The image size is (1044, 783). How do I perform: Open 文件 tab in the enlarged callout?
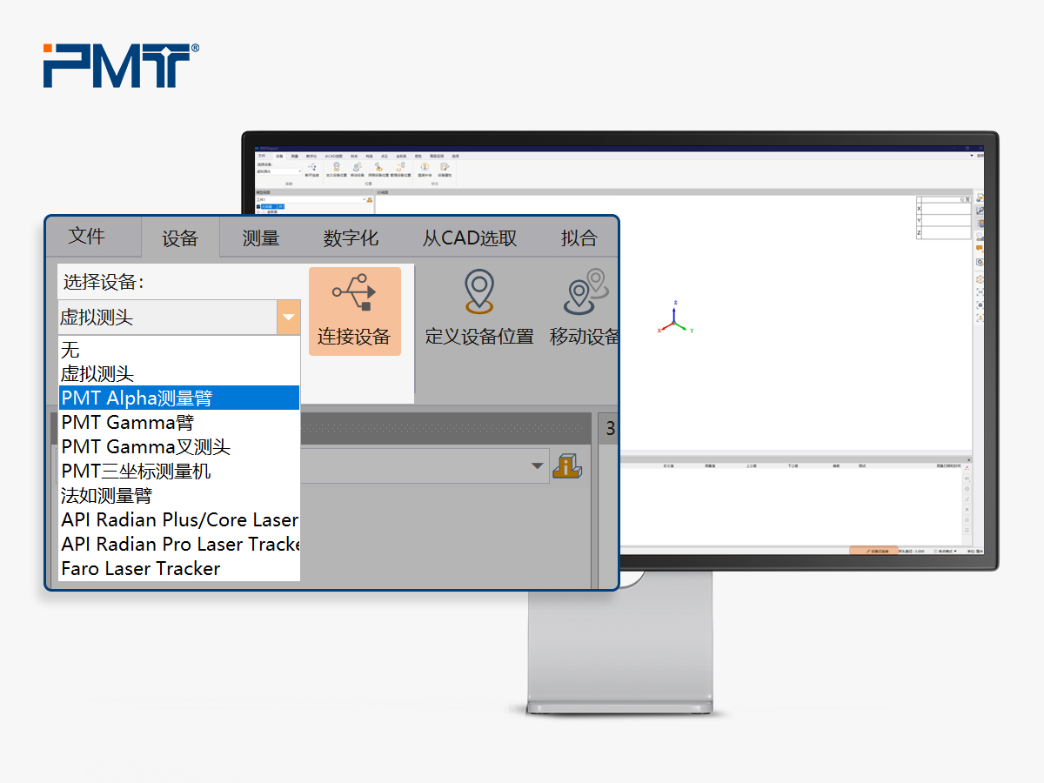point(87,236)
